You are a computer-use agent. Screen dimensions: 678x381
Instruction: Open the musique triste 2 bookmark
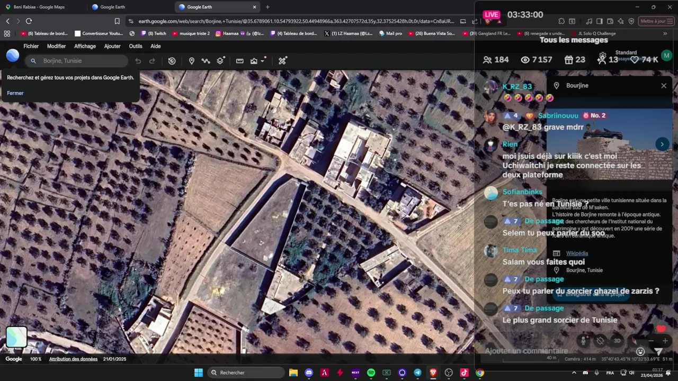[x=190, y=33]
